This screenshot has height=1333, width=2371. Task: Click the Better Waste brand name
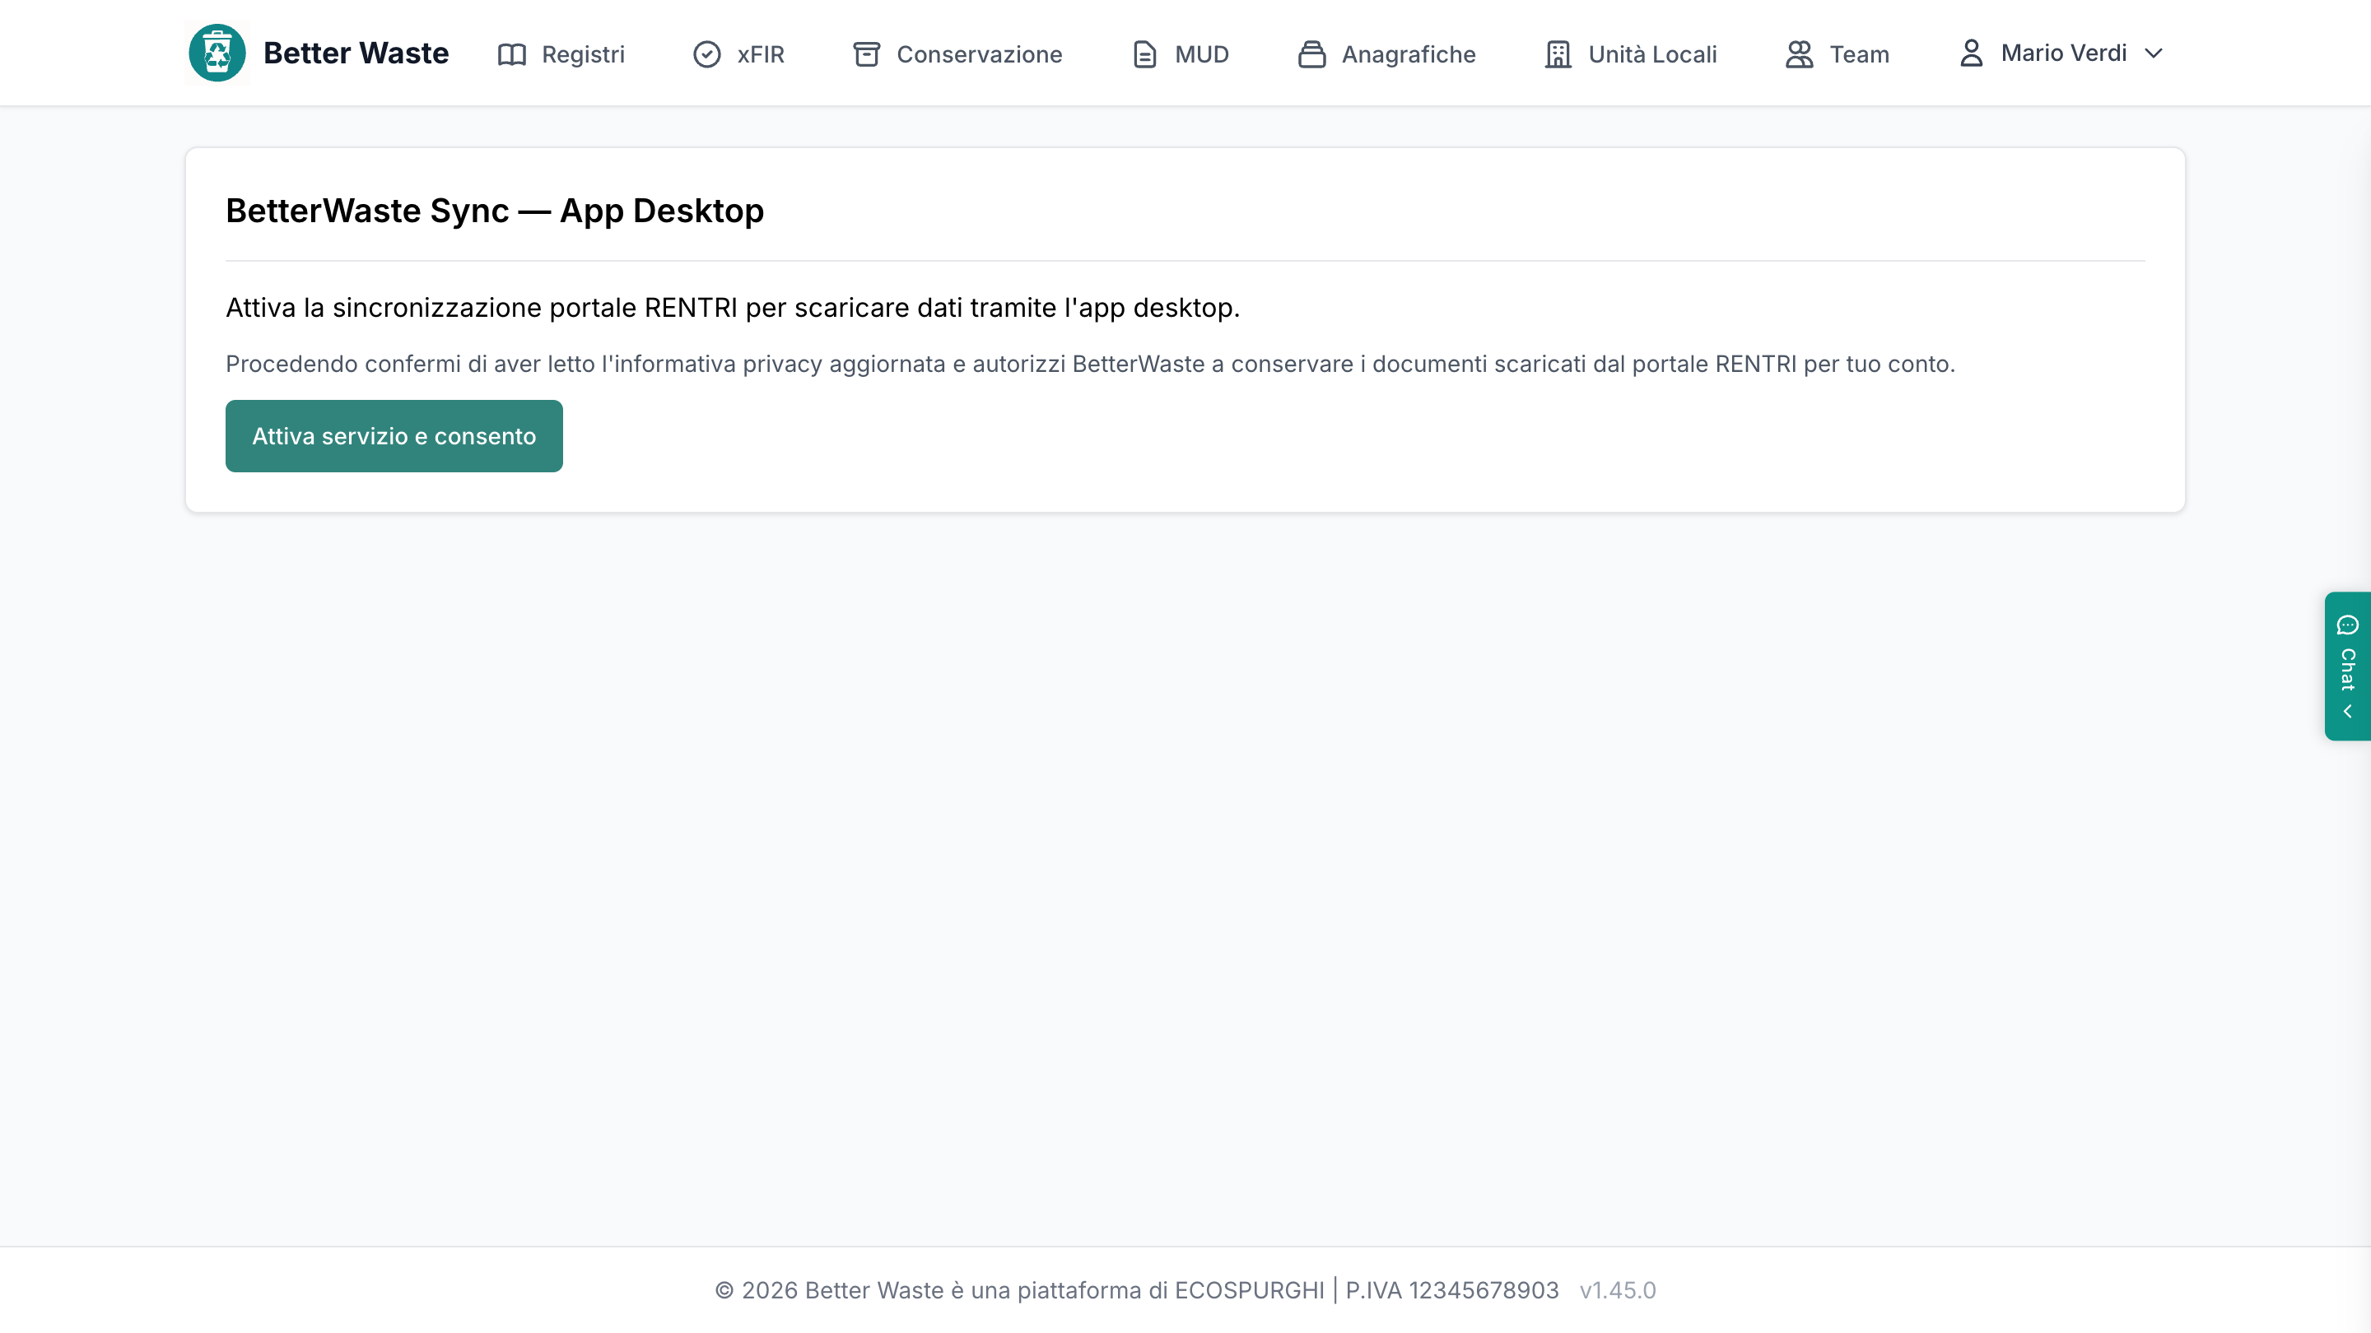pyautogui.click(x=356, y=53)
